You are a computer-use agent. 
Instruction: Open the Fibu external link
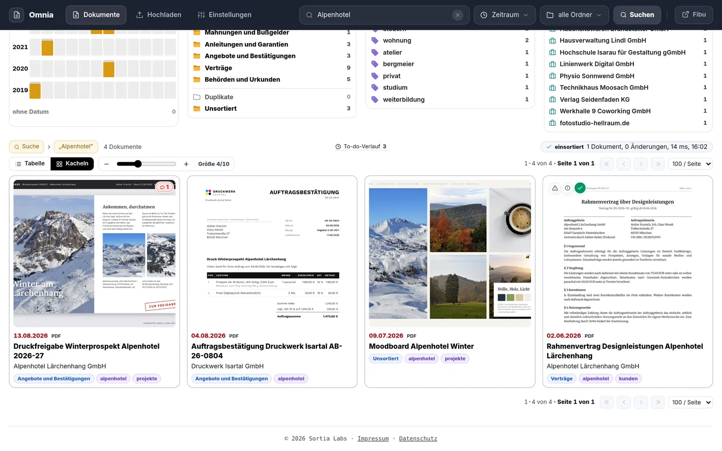(694, 14)
